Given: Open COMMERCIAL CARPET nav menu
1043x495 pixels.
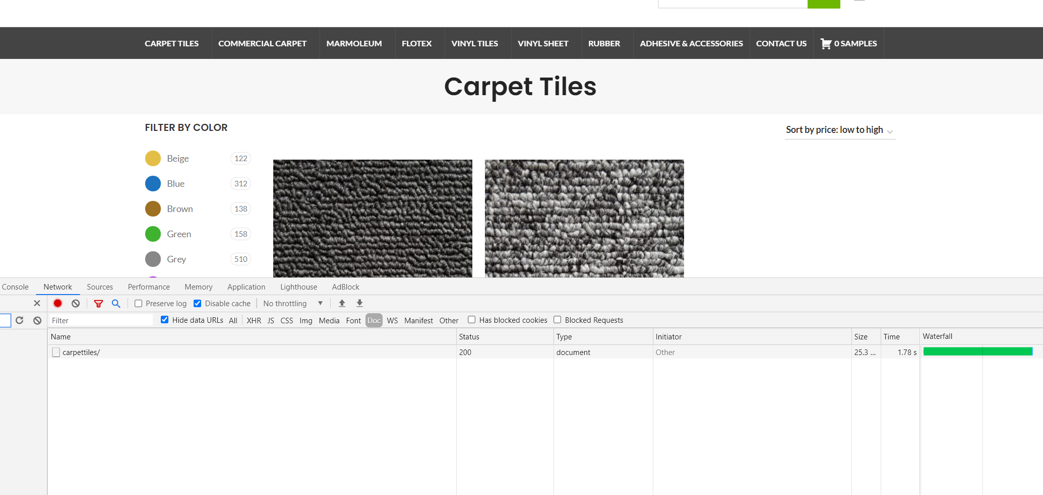Looking at the screenshot, I should 262,43.
